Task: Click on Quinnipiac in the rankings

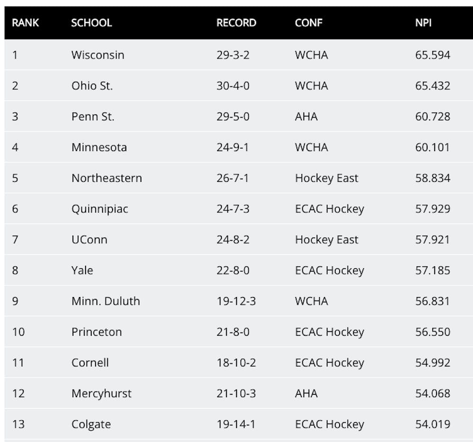Action: click(x=100, y=209)
